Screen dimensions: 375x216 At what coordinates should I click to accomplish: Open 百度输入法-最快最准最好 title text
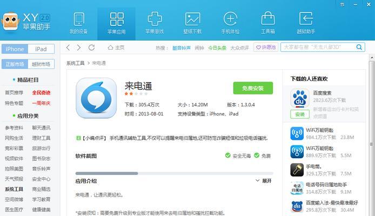click(x=332, y=202)
